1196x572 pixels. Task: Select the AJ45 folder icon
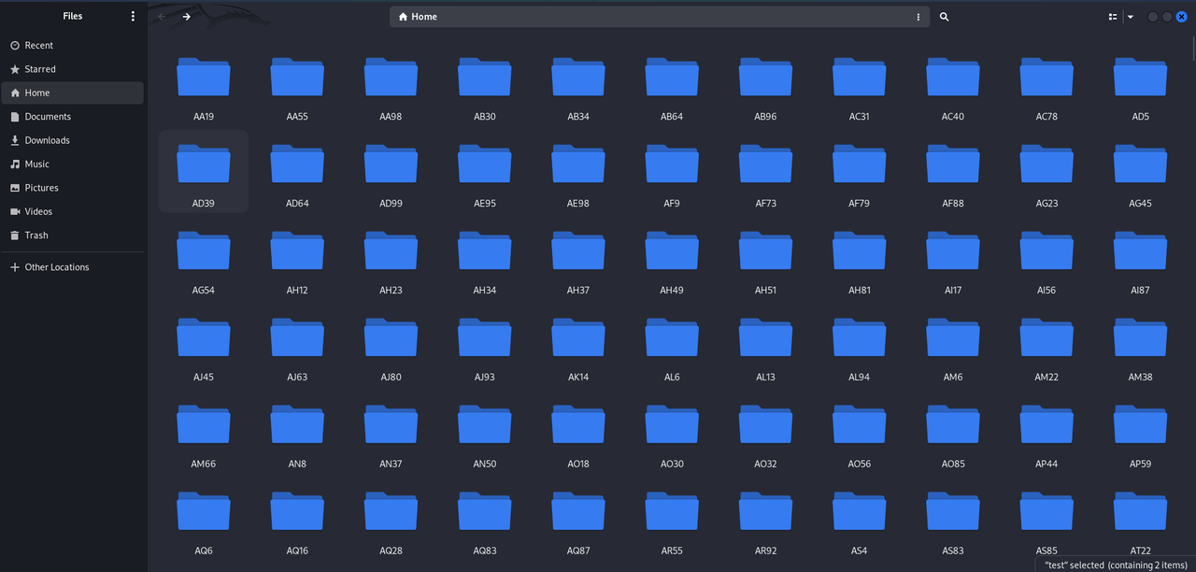204,337
